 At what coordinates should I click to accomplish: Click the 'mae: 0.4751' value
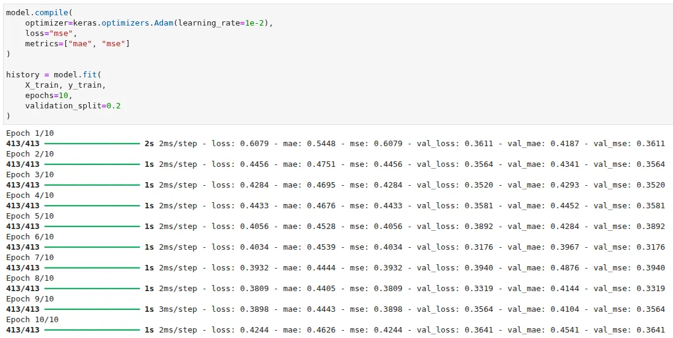309,164
